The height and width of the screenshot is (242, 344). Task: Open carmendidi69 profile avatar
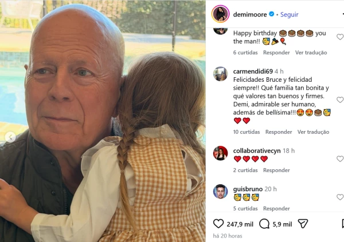pyautogui.click(x=220, y=74)
